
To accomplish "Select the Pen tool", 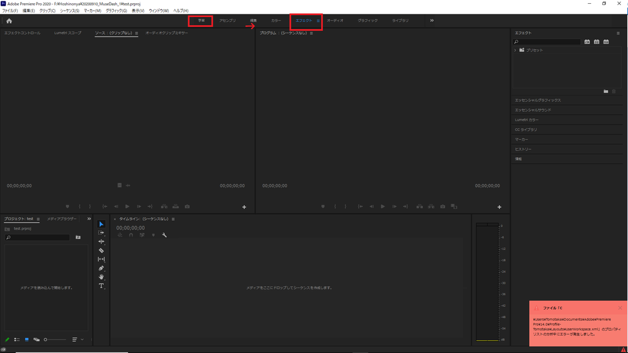I will pos(101,268).
